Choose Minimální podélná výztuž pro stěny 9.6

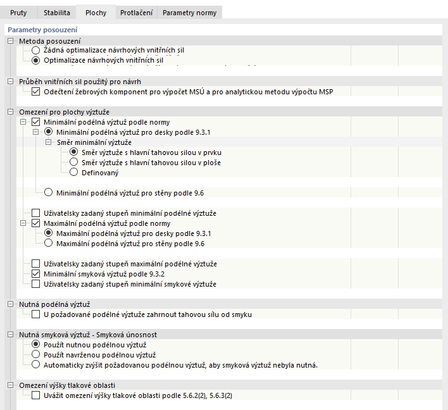click(x=49, y=192)
